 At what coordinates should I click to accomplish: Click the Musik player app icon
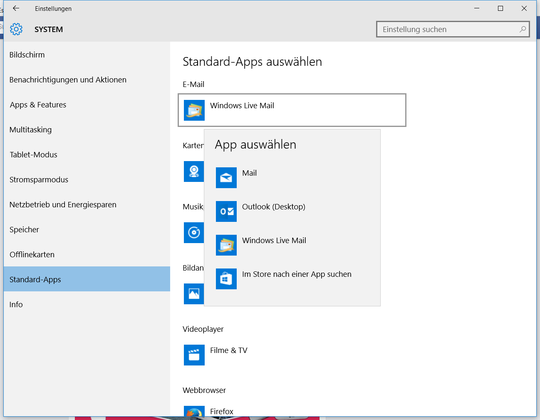193,233
